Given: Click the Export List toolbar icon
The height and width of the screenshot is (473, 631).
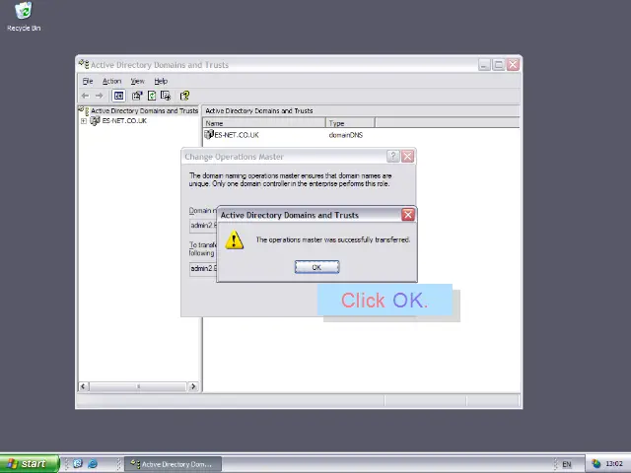Looking at the screenshot, I should pos(166,96).
